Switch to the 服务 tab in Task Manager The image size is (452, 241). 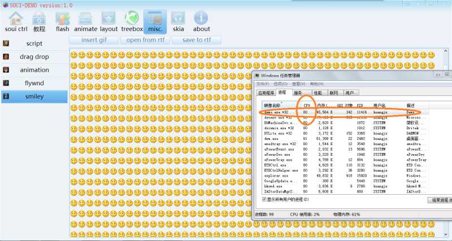tap(298, 93)
